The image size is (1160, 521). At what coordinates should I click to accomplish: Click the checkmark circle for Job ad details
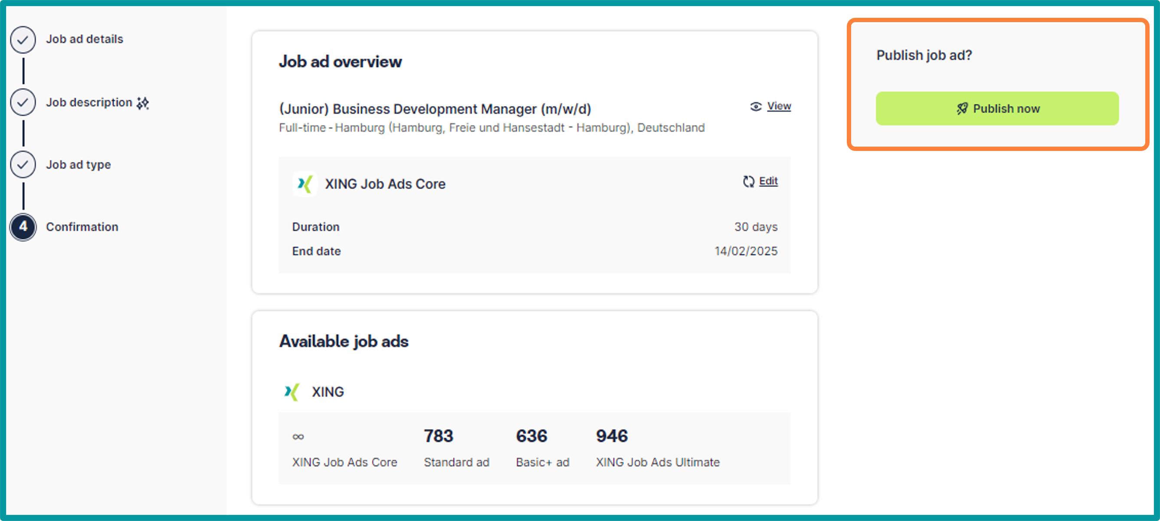pos(23,39)
